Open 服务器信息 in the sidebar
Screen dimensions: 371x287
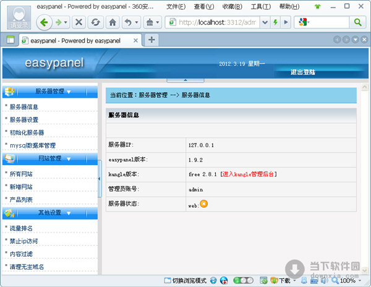[x=24, y=107]
